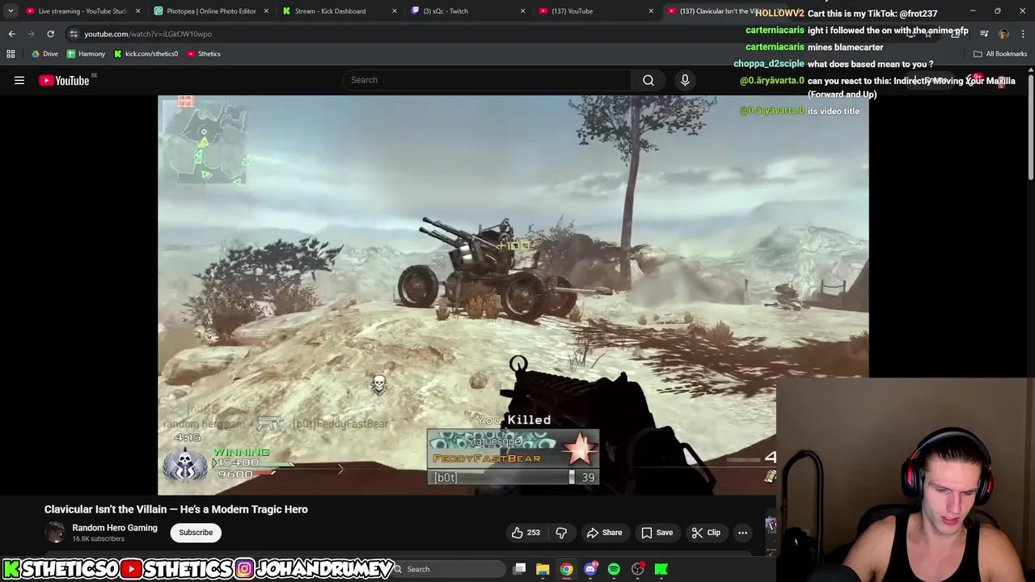The height and width of the screenshot is (582, 1035).
Task: Open Chrome tab search dropdown arrow
Action: tap(11, 11)
